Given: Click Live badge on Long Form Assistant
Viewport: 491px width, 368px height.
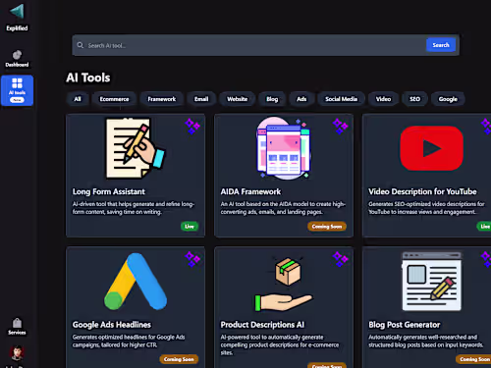Looking at the screenshot, I should point(190,226).
